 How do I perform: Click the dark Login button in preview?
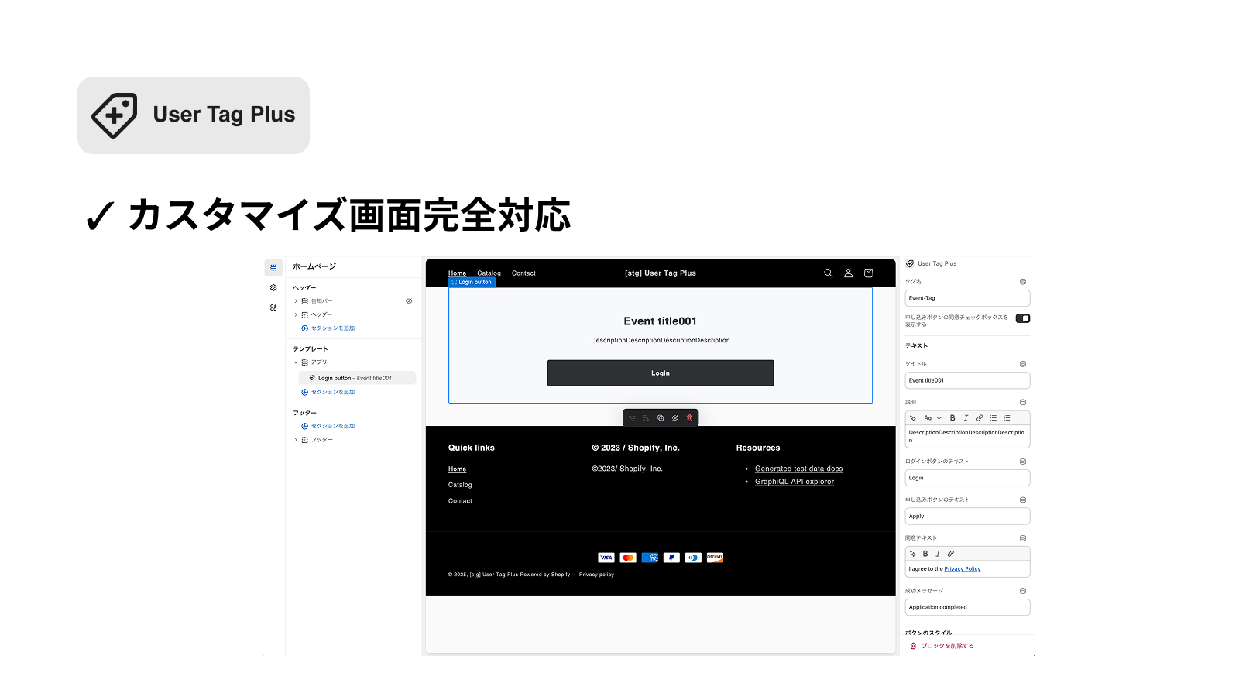(661, 373)
